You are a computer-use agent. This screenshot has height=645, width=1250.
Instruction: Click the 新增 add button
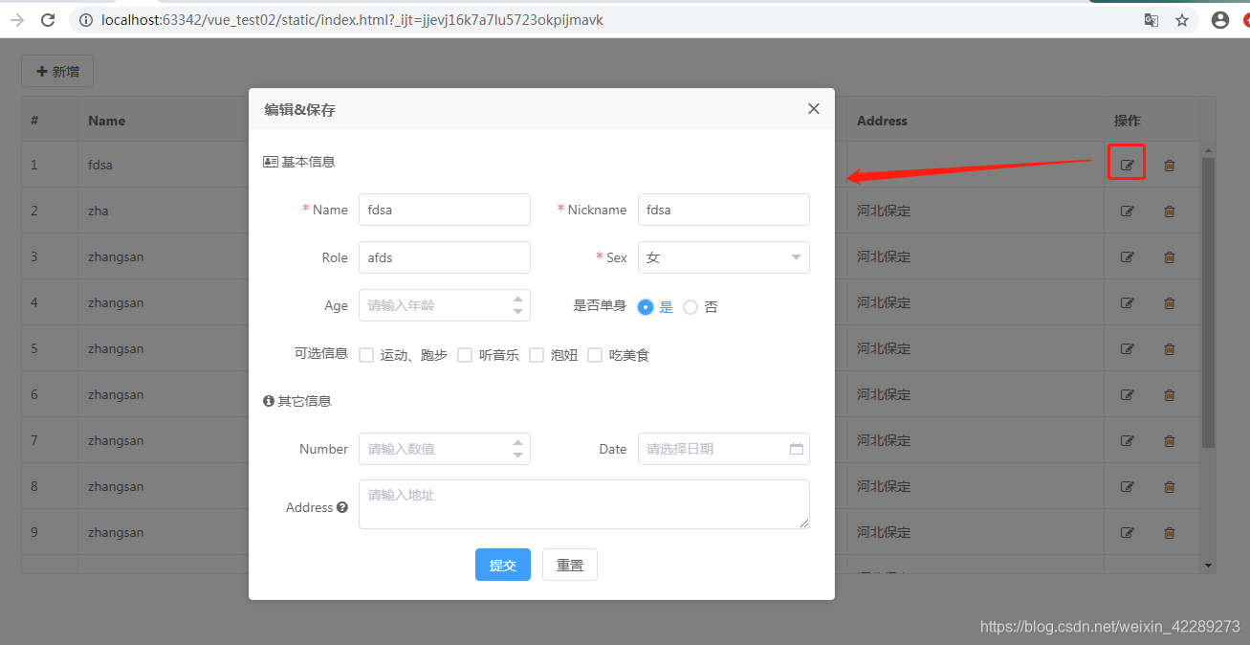[57, 72]
